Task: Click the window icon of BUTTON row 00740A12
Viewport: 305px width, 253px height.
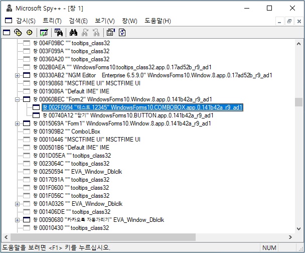Action: [x=36, y=115]
